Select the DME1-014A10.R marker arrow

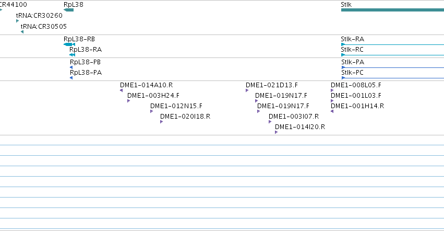(x=121, y=90)
